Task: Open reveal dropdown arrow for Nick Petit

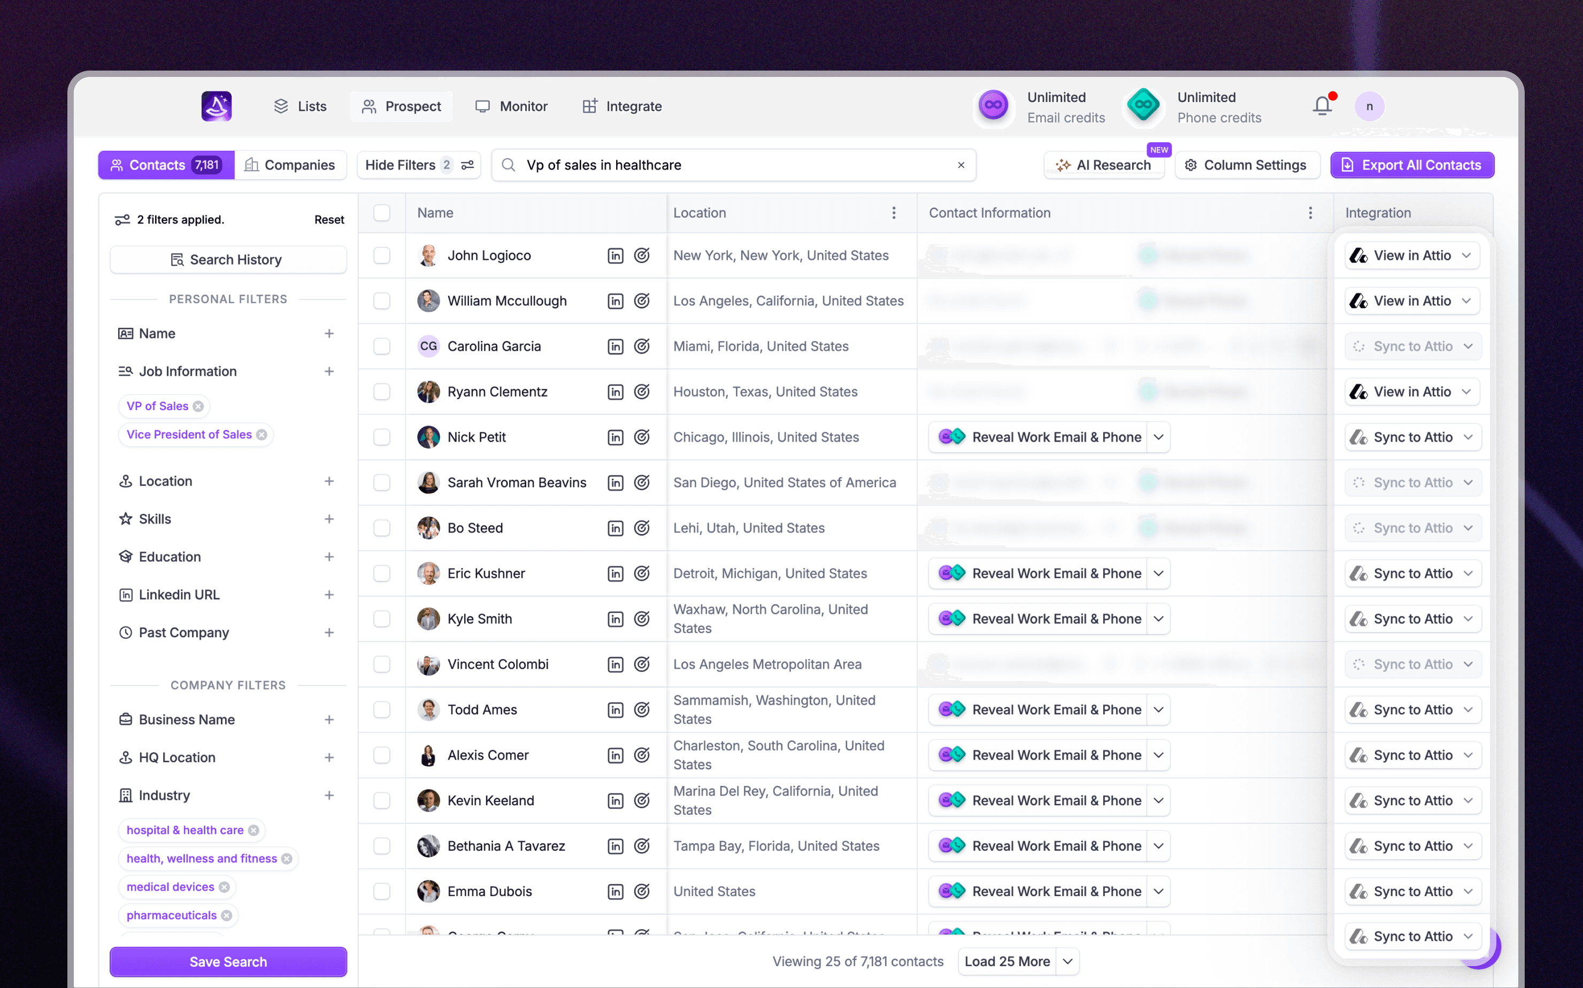Action: point(1158,437)
